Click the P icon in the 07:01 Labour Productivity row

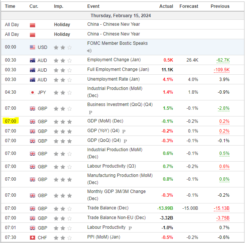tap(130, 228)
